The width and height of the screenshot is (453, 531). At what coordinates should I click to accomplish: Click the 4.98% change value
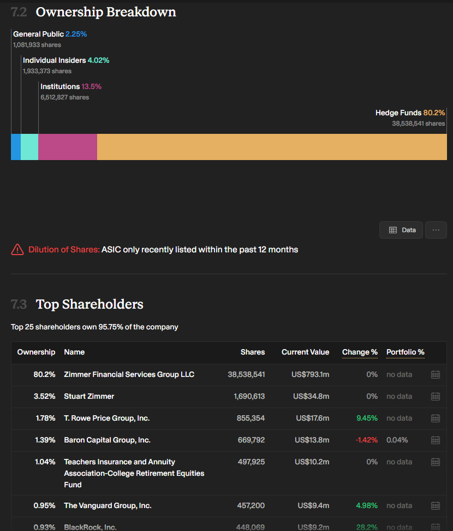(367, 506)
